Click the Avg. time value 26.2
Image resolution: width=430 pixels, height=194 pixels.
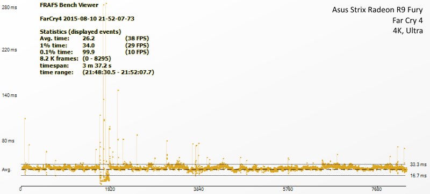pos(89,38)
